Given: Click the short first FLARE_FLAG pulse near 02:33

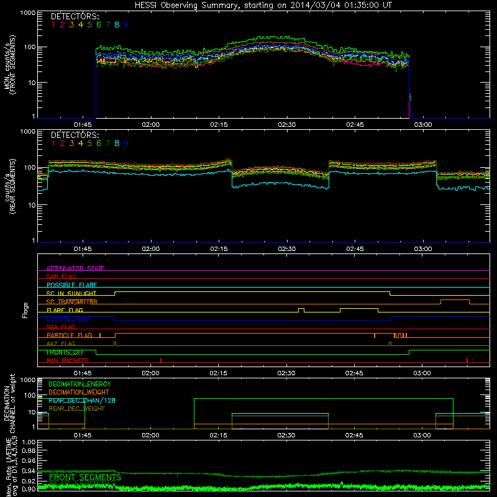Looking at the screenshot, I should click(x=301, y=310).
